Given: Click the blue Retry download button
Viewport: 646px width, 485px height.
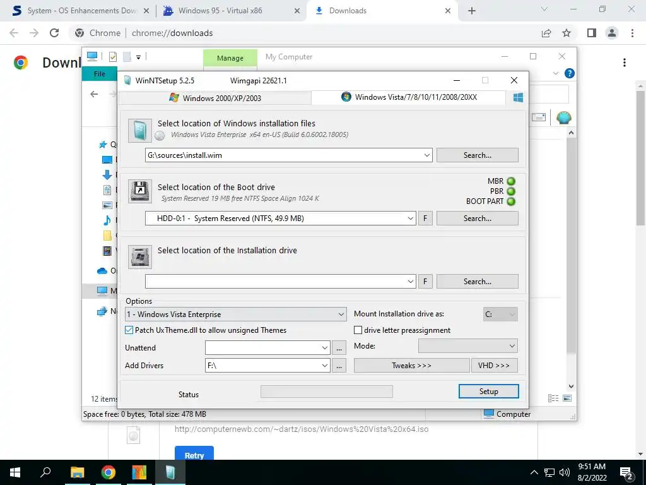Looking at the screenshot, I should coord(194,453).
